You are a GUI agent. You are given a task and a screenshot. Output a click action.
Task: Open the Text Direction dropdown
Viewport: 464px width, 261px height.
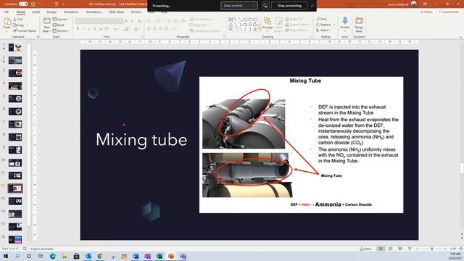[x=202, y=20]
